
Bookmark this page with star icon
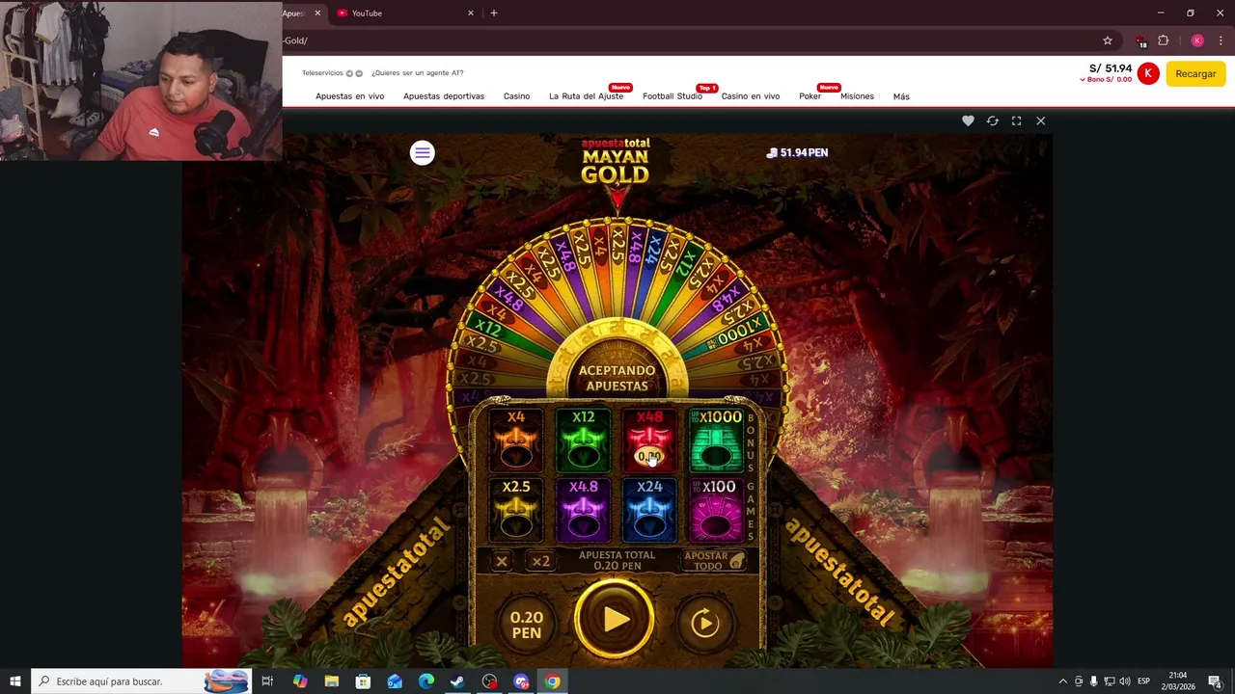point(1108,40)
